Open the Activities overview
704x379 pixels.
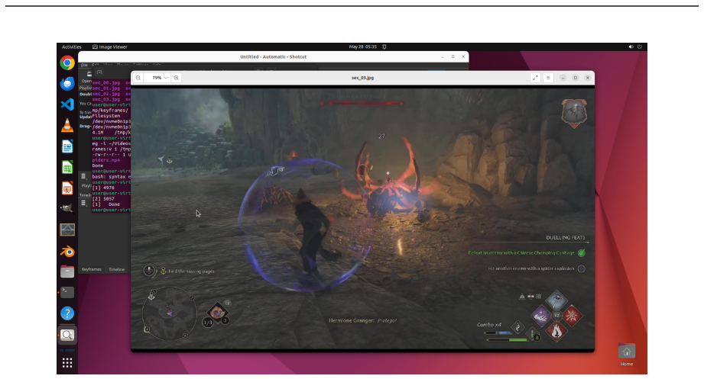pyautogui.click(x=71, y=47)
